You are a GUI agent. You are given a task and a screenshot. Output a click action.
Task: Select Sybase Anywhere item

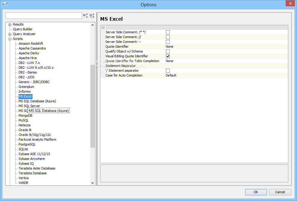31,159
